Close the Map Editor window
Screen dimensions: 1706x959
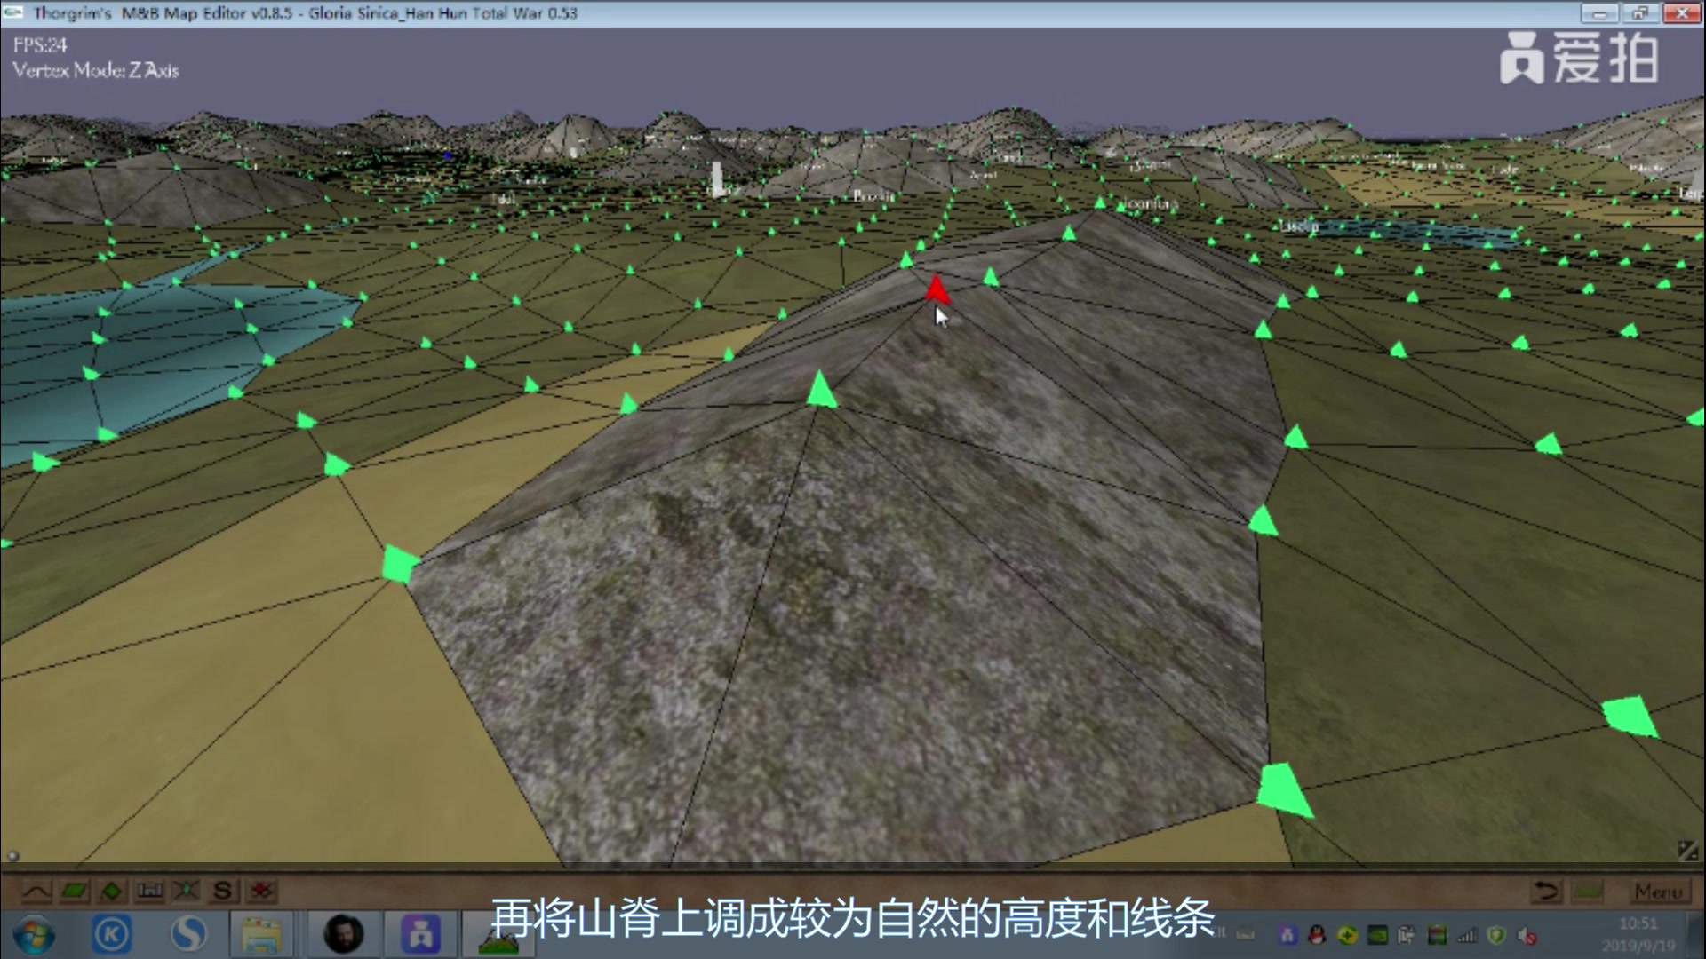coord(1680,13)
